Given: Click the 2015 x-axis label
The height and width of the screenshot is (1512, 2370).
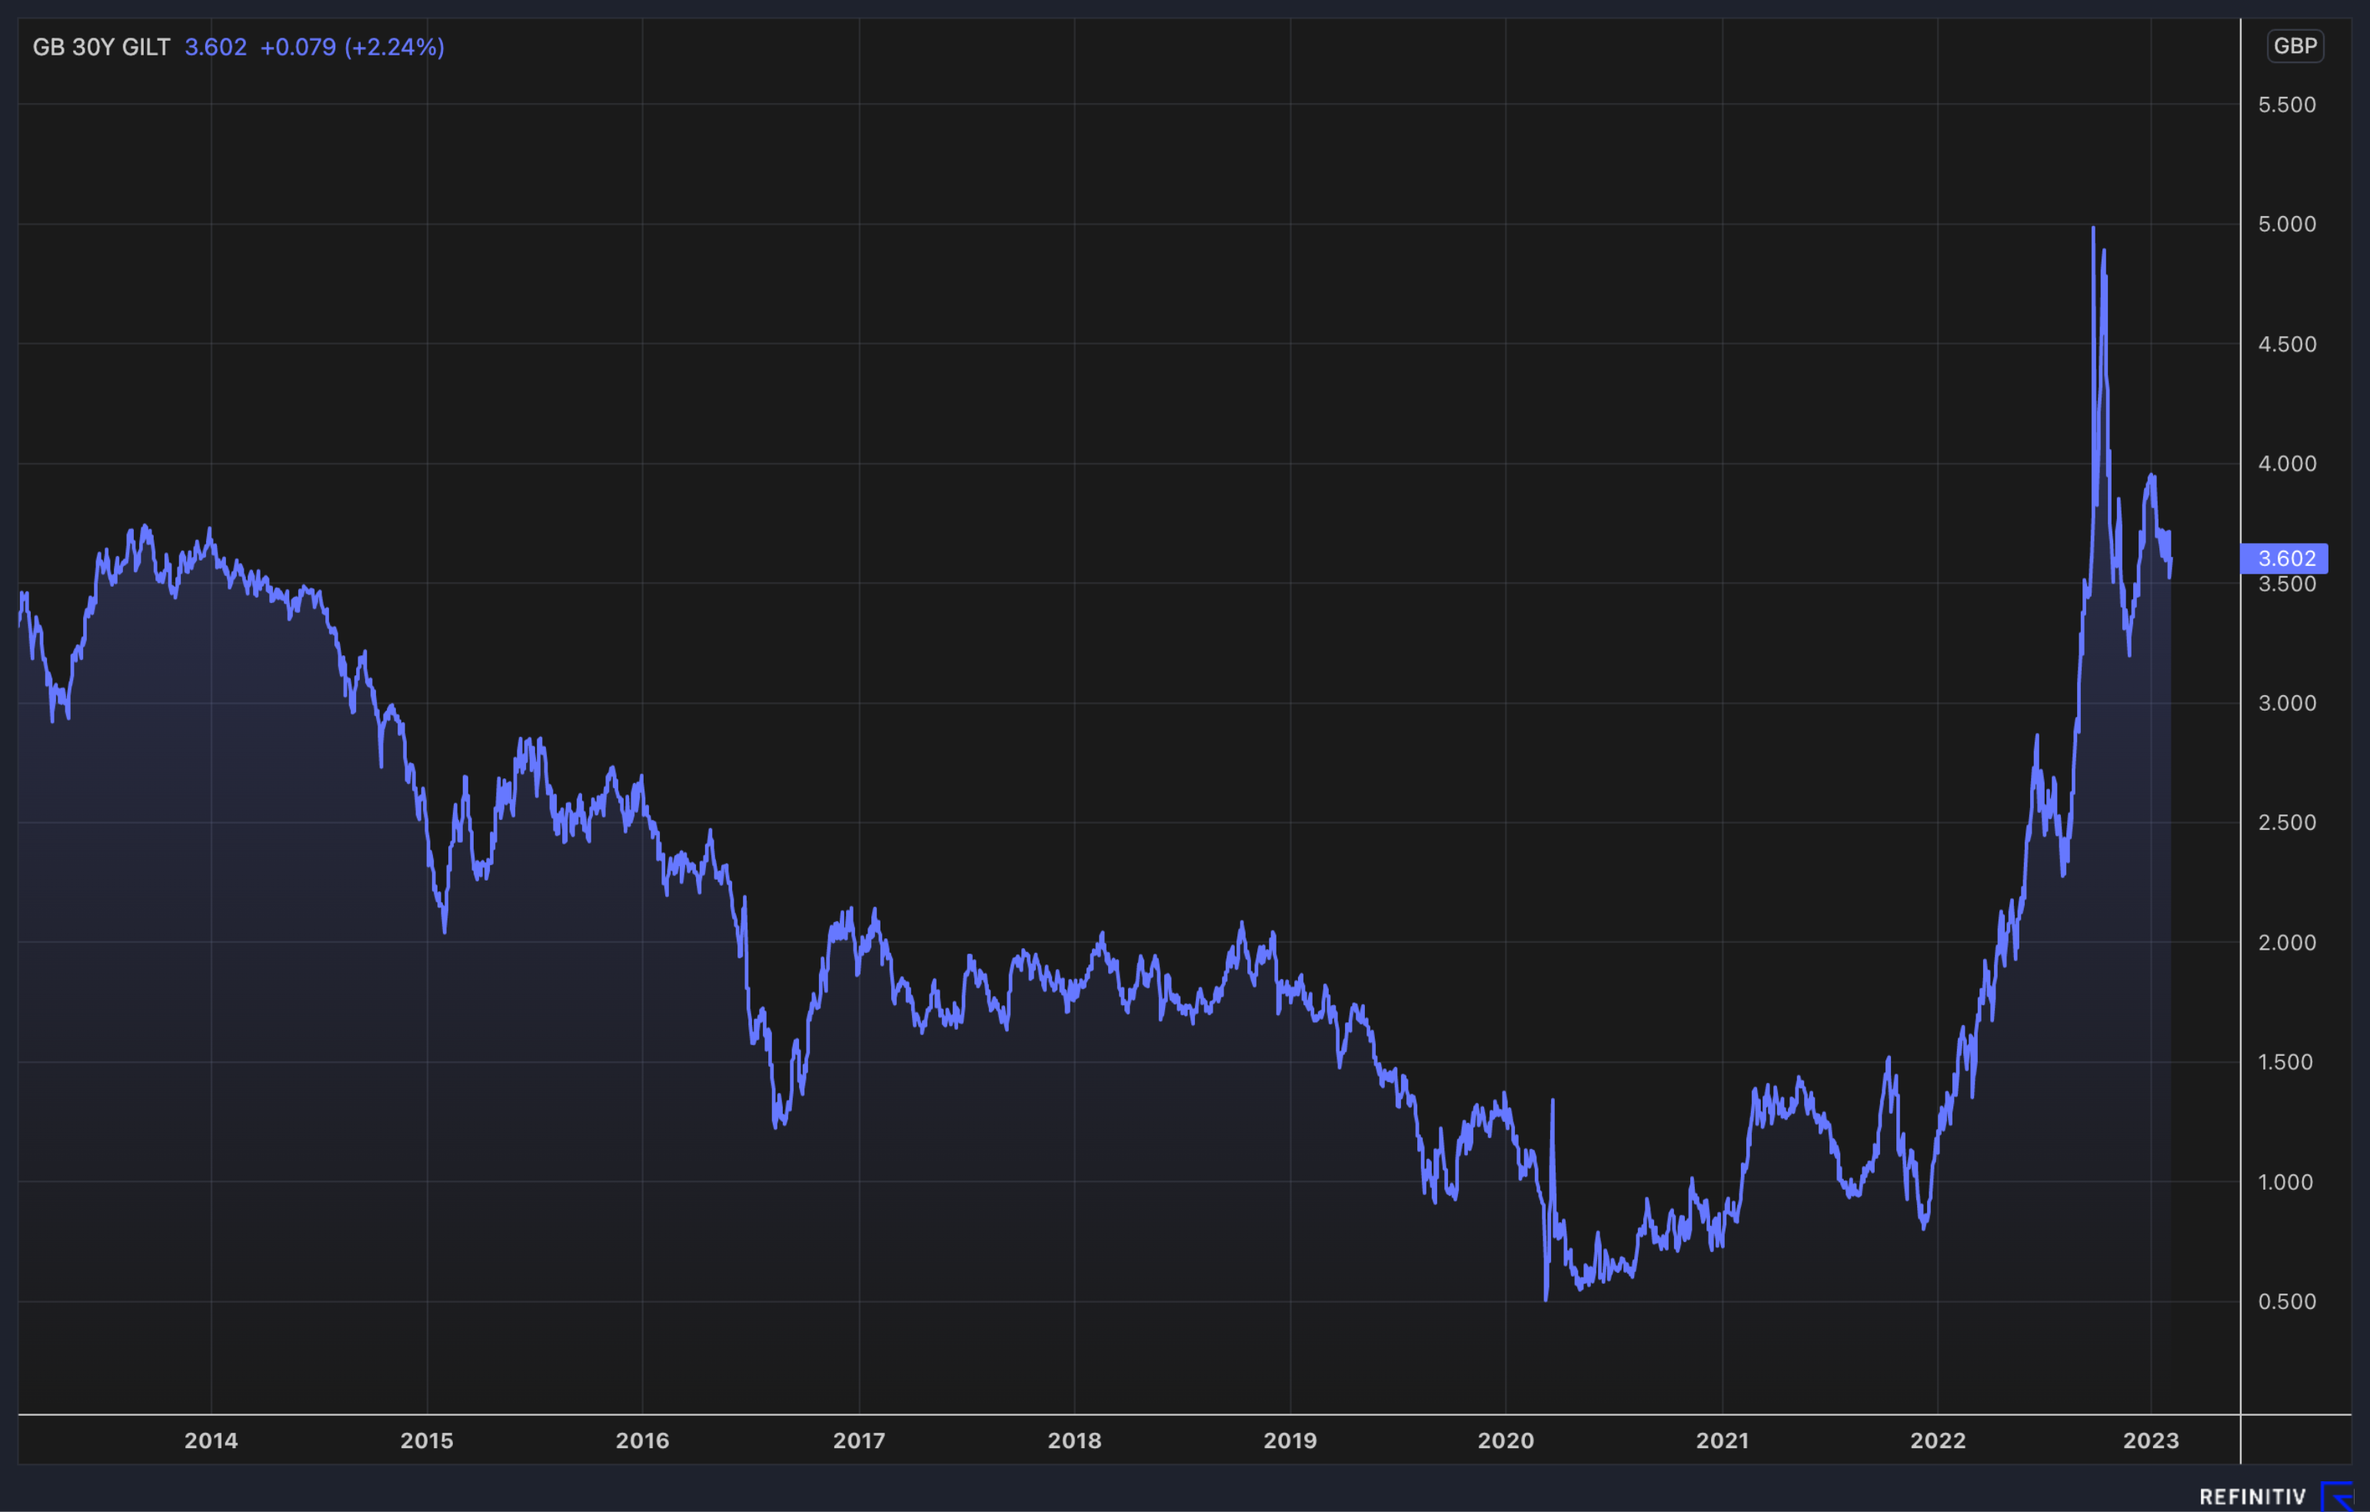Looking at the screenshot, I should [426, 1441].
